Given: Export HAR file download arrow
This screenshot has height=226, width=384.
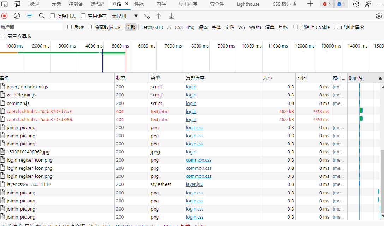Looking at the screenshot, I should (x=172, y=16).
